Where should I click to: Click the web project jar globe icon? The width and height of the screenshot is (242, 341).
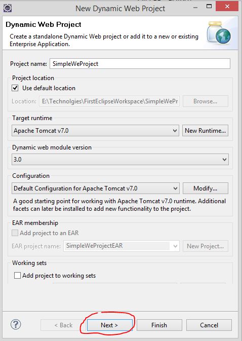[x=219, y=32]
